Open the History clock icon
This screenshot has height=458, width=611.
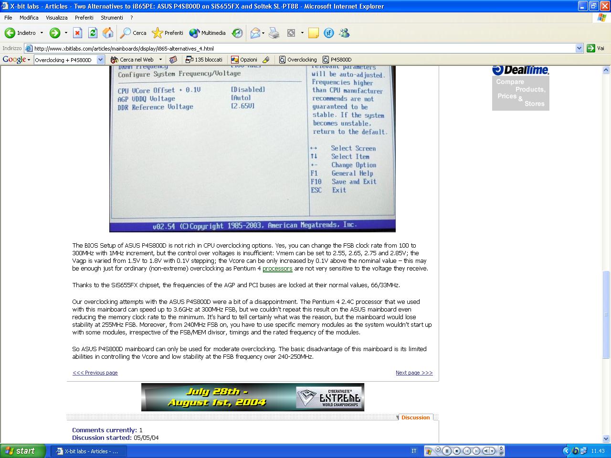[237, 33]
